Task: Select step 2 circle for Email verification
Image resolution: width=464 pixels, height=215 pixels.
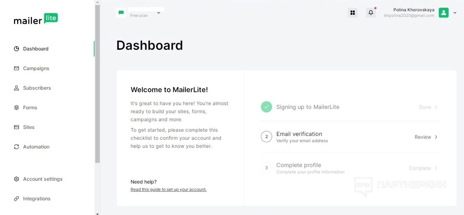Action: pos(266,137)
